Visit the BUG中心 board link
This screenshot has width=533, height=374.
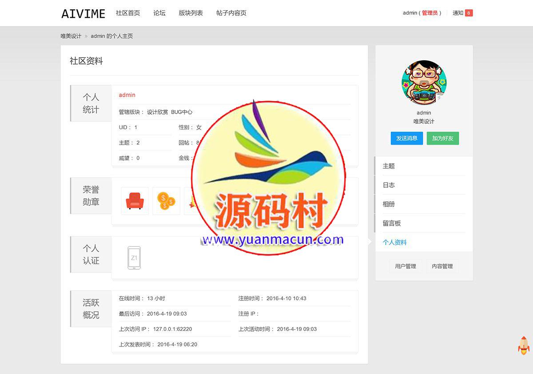pos(183,112)
